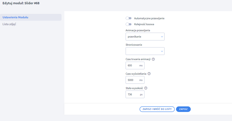Viewport: 232px width, 121px height.
Task: Click chevron arrow in Stronicowanie select
Action: pyautogui.click(x=162, y=51)
